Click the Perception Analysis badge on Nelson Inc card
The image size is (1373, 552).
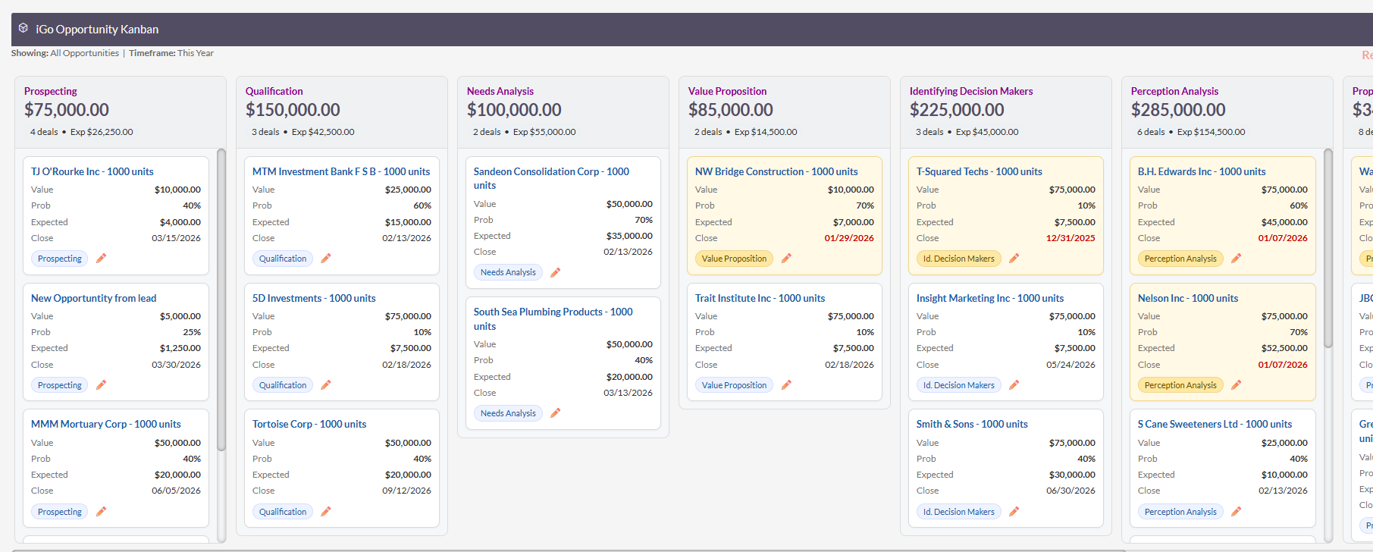[1180, 385]
